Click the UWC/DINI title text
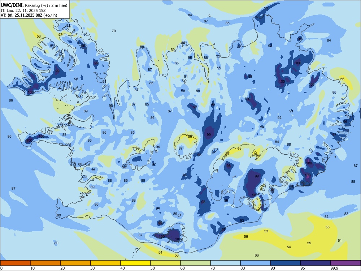This screenshot has width=361, height=271. pyautogui.click(x=12, y=5)
